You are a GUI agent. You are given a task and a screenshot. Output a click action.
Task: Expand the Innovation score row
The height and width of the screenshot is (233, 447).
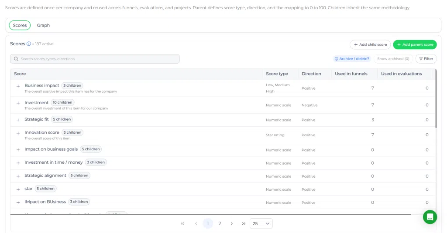(x=18, y=133)
